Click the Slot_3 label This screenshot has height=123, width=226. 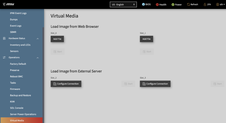pyautogui.click(x=143, y=78)
